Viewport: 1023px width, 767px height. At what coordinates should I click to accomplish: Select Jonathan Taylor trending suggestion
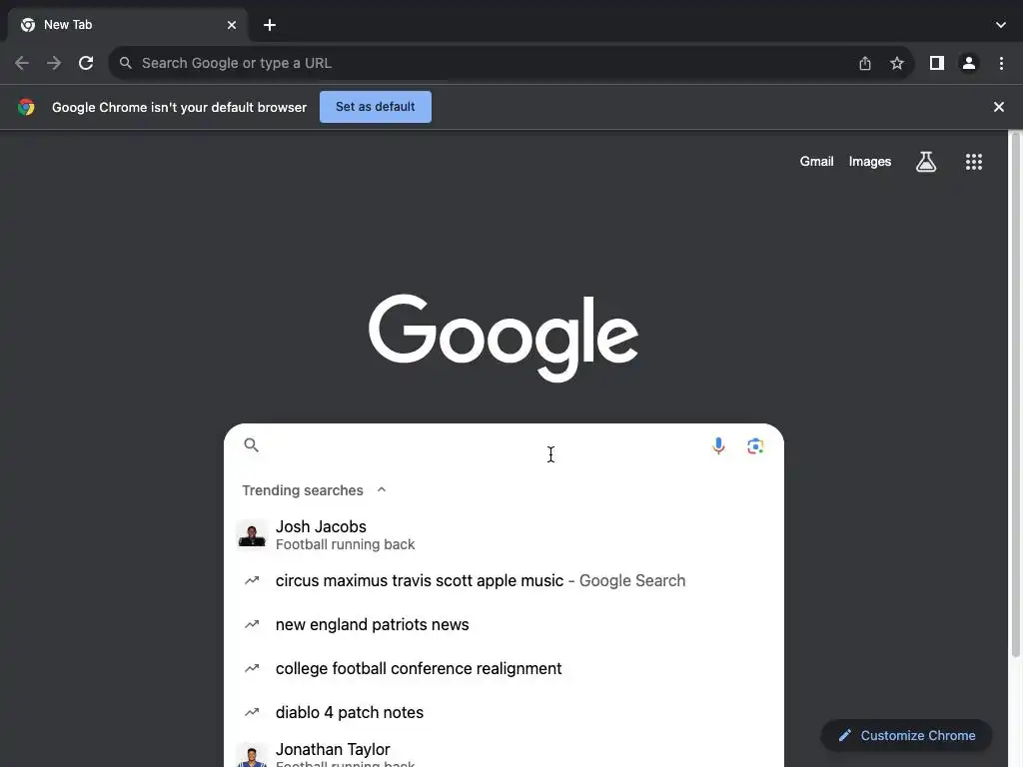504,753
